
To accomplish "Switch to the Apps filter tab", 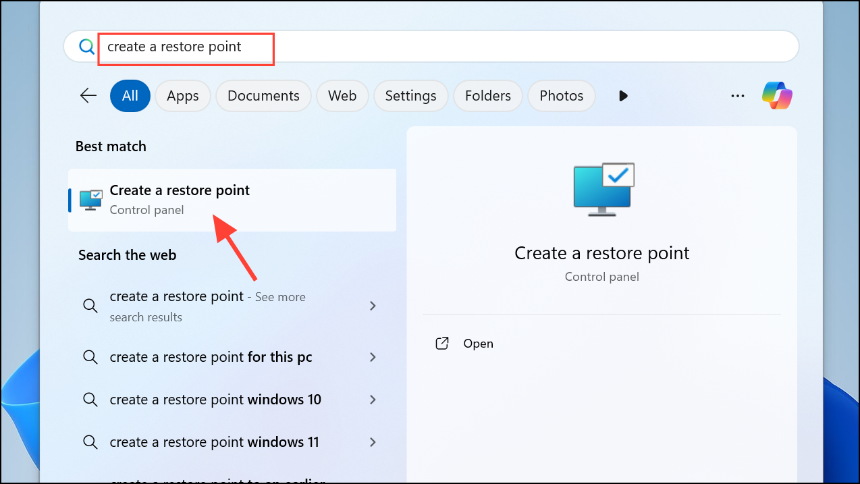I will (x=183, y=96).
